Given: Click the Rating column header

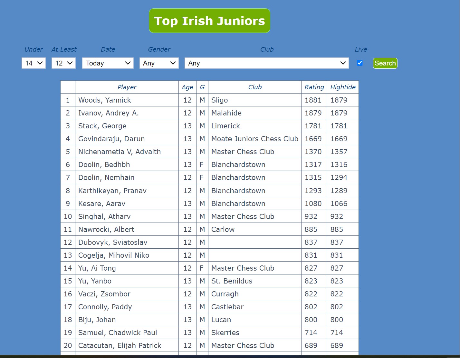Looking at the screenshot, I should point(314,87).
